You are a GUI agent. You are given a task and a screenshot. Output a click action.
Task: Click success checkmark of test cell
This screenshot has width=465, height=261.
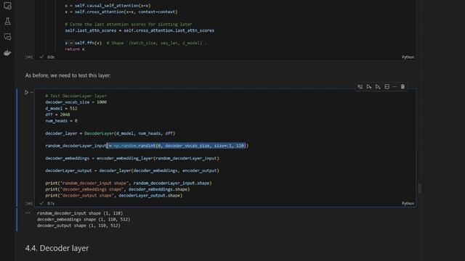click(x=41, y=203)
